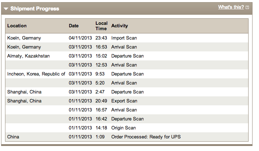Click the Shipment Progress heading
The image size is (259, 151).
[x=35, y=9]
